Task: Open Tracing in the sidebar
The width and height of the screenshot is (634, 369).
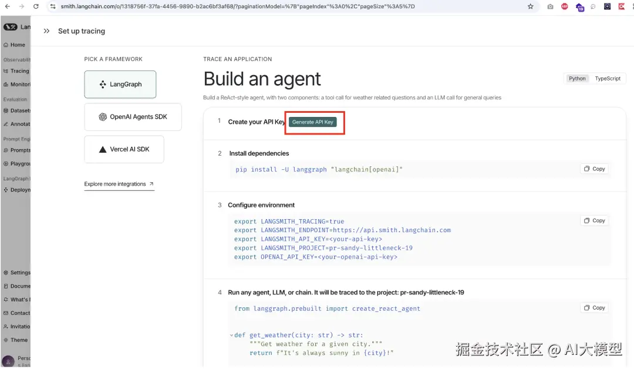Action: pyautogui.click(x=16, y=71)
